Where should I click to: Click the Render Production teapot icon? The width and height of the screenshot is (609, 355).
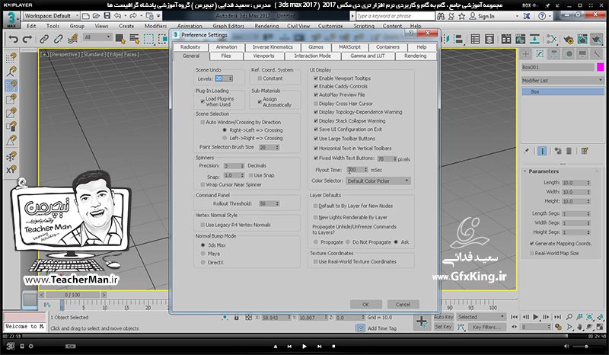point(596,39)
